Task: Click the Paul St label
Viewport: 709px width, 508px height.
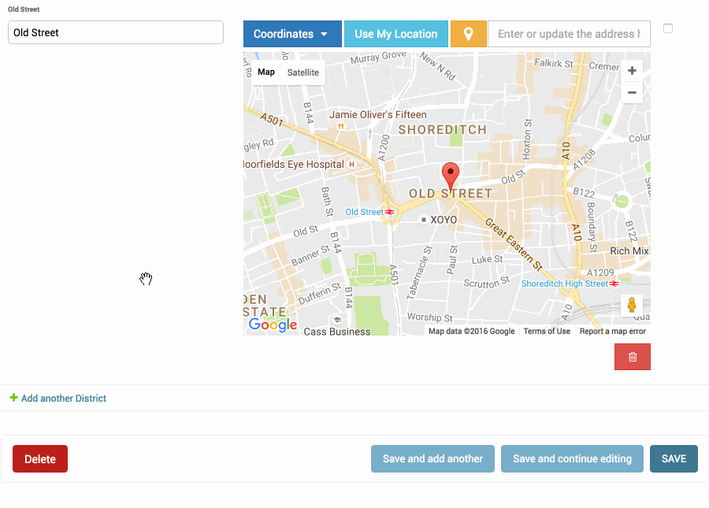Action: tap(451, 260)
